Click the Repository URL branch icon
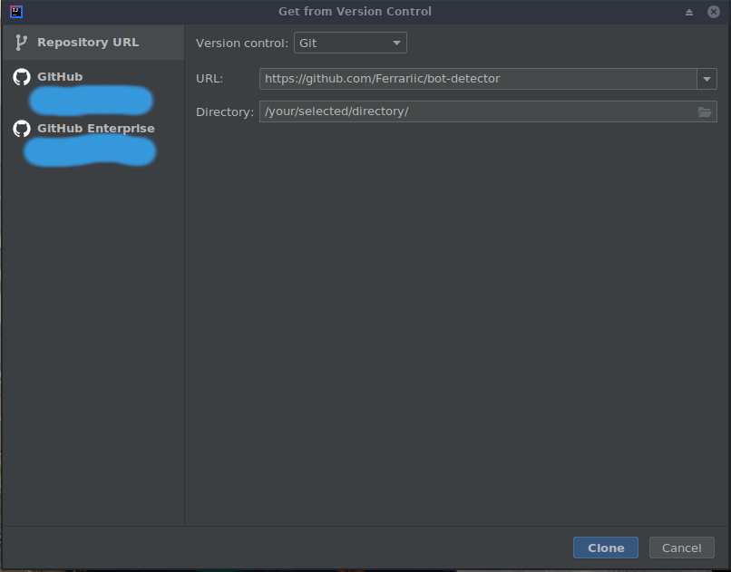 pyautogui.click(x=21, y=43)
